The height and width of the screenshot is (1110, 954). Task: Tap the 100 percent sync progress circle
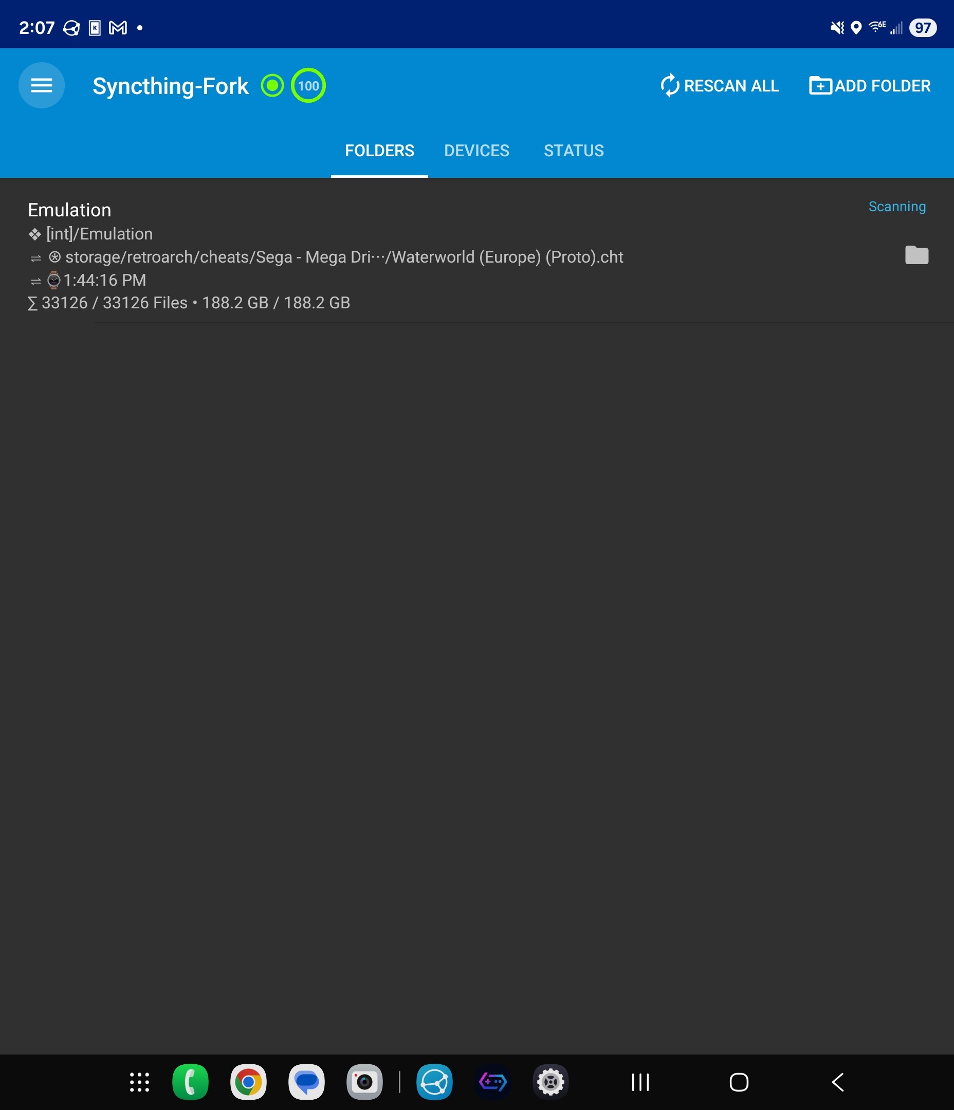pos(308,86)
